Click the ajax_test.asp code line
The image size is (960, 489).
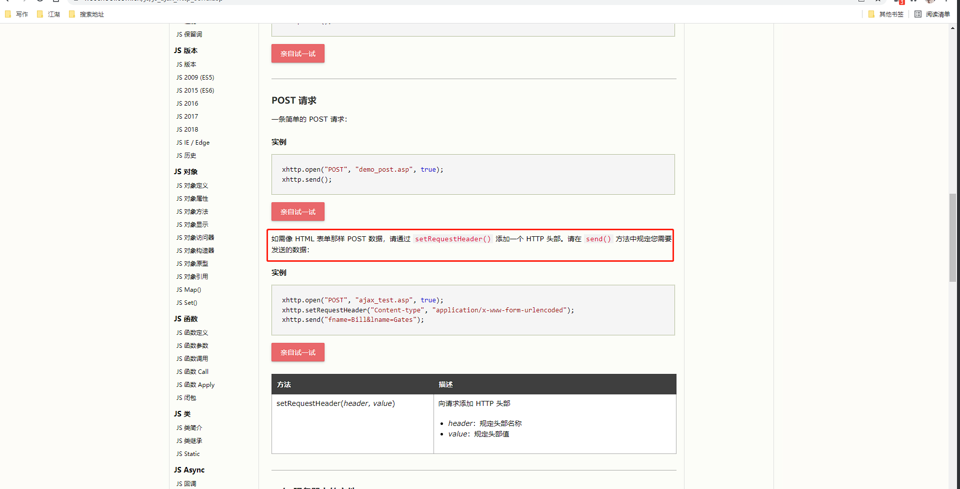362,300
